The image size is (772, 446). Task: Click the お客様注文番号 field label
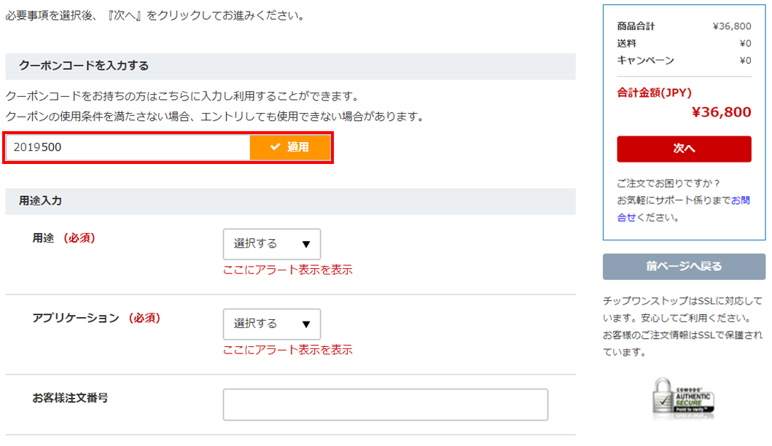tap(71, 398)
